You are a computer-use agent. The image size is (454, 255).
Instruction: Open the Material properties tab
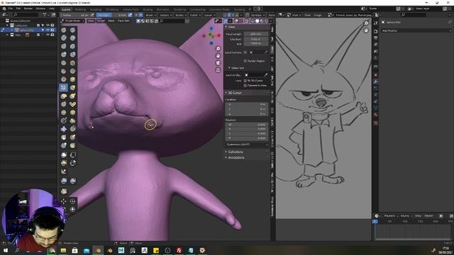pos(376,115)
